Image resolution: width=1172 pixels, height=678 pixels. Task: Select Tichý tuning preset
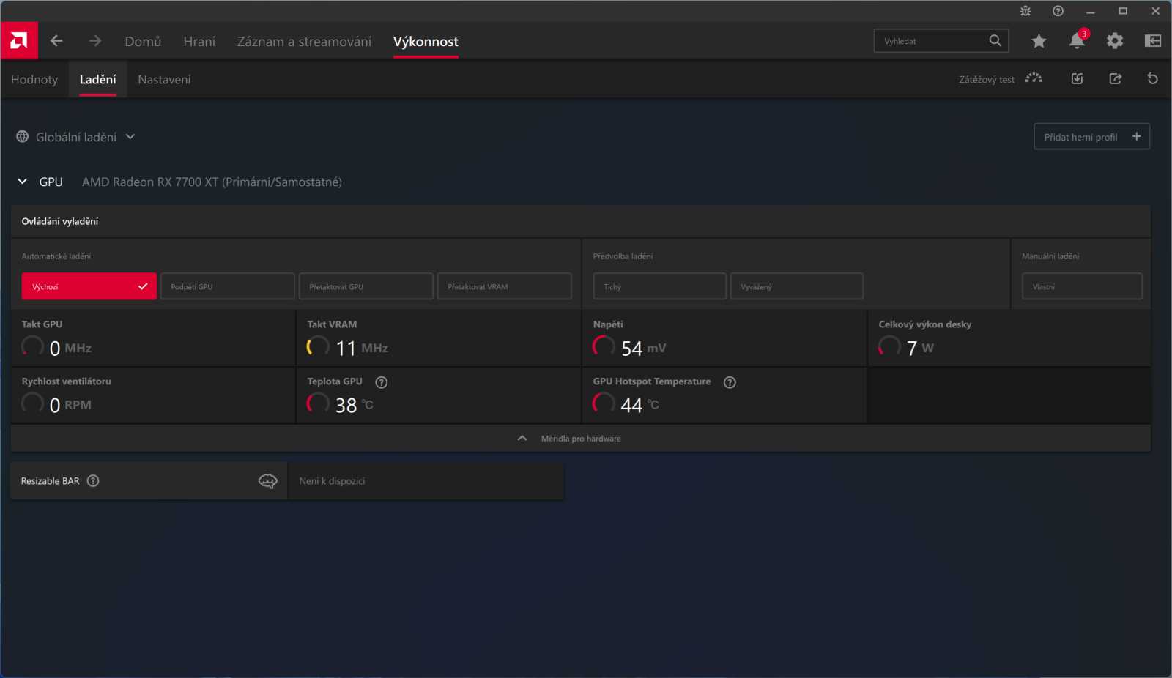[x=659, y=286]
